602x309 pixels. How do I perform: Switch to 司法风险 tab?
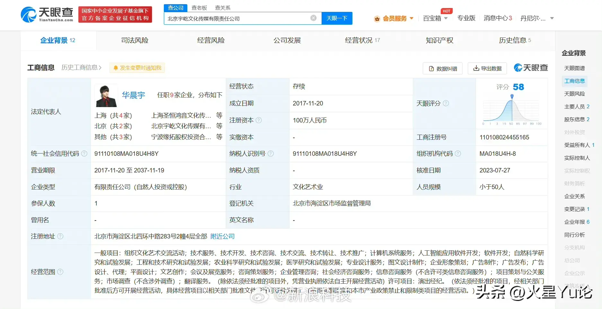135,40
